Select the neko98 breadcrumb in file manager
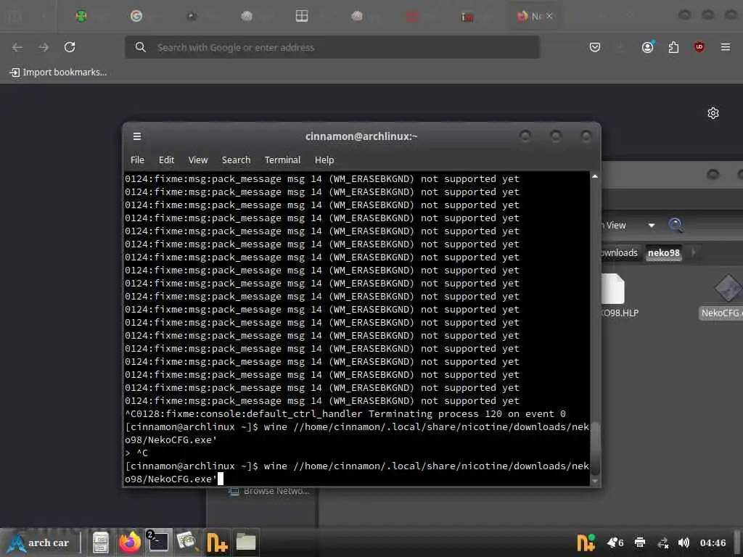The width and height of the screenshot is (743, 557). pyautogui.click(x=663, y=253)
